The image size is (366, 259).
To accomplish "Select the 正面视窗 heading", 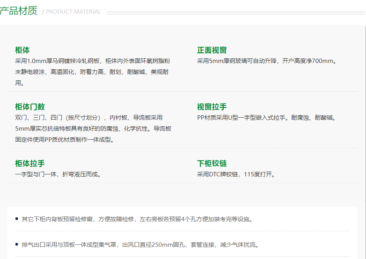I will 212,50.
